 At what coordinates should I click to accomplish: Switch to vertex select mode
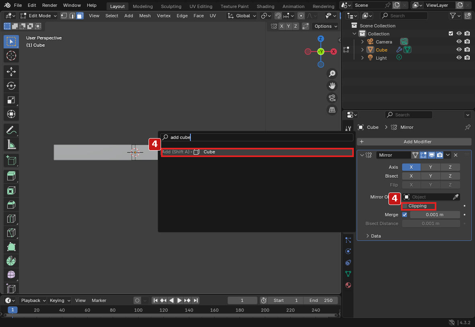[x=64, y=16]
